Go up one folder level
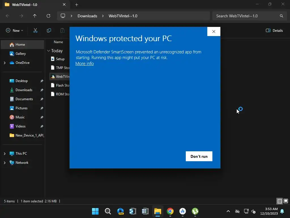This screenshot has height=218, width=290. (x=35, y=16)
